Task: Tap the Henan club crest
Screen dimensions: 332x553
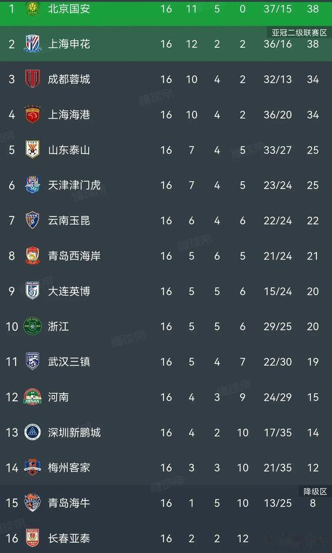Action: (x=33, y=396)
